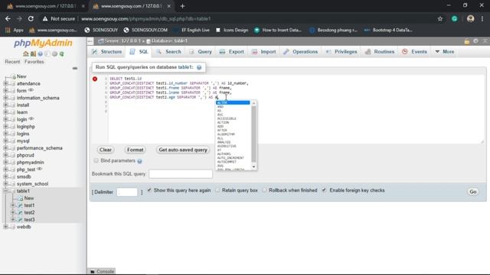Click help icon next to Bind parameters
490x275 pixels.
tap(139, 161)
